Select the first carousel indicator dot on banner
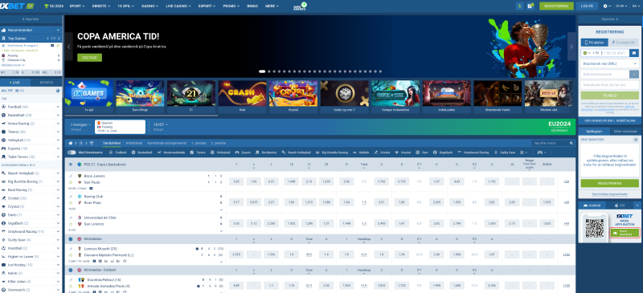The width and height of the screenshot is (643, 293). [262, 71]
